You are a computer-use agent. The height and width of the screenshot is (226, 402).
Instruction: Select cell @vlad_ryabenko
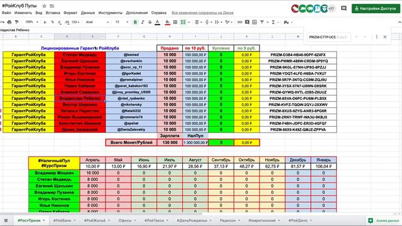pos(131,99)
